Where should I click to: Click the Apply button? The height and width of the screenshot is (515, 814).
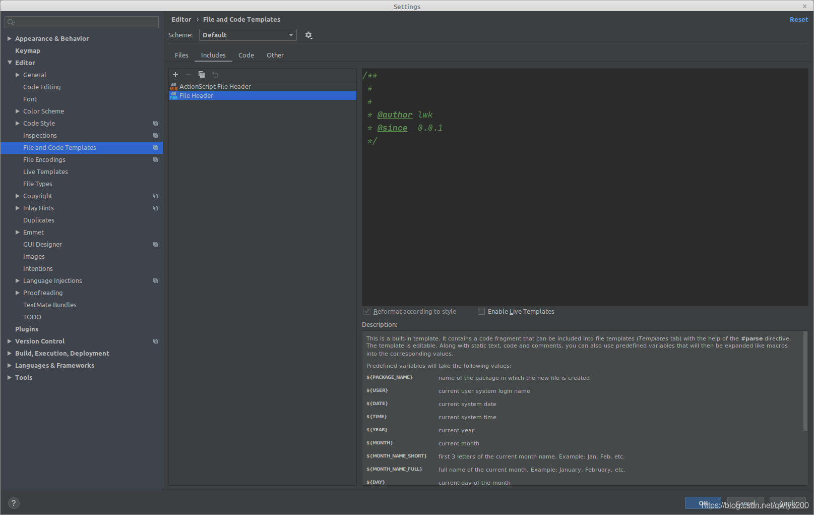pyautogui.click(x=787, y=503)
